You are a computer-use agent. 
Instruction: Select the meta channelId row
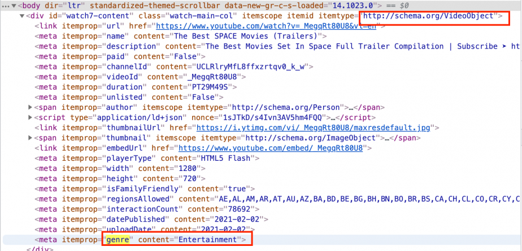174,67
